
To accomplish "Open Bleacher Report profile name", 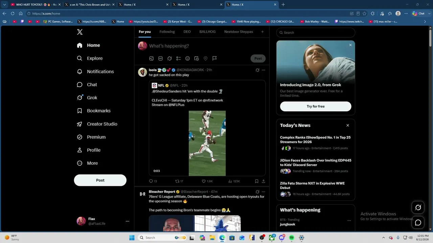I will pos(162,192).
